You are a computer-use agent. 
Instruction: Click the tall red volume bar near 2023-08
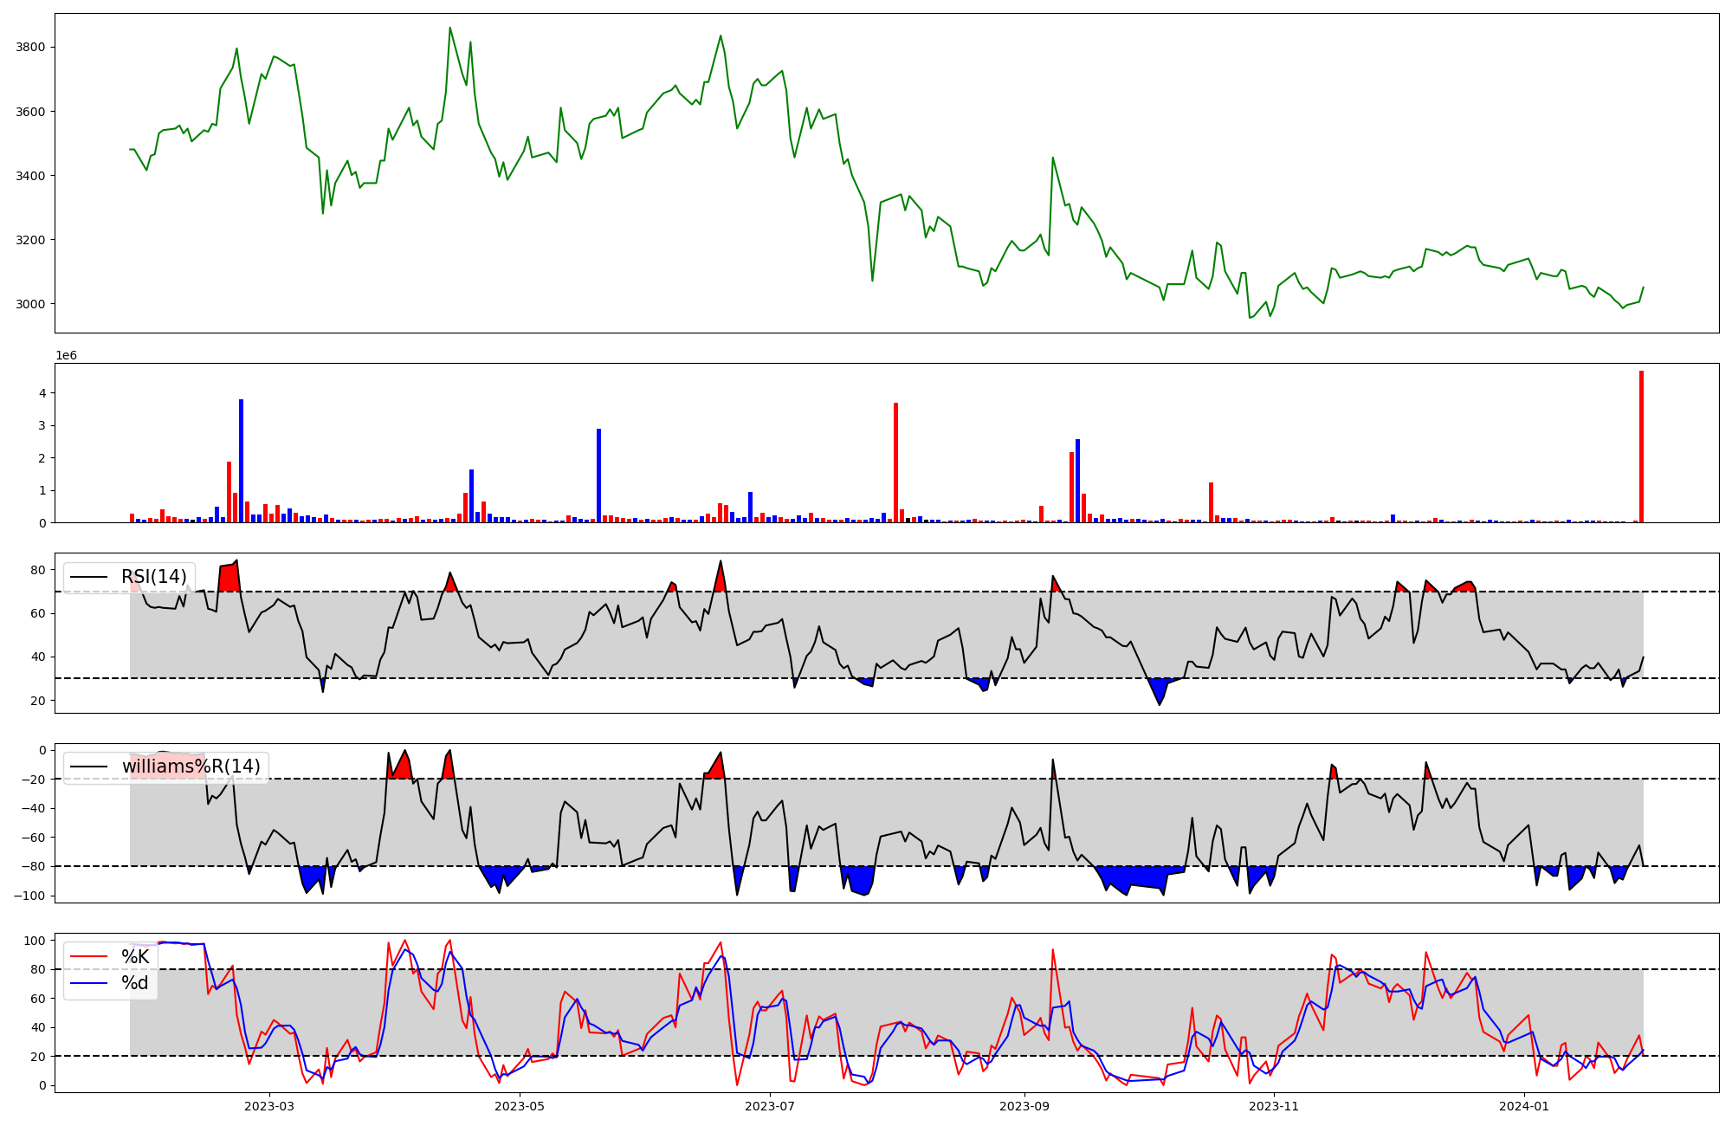click(x=895, y=463)
